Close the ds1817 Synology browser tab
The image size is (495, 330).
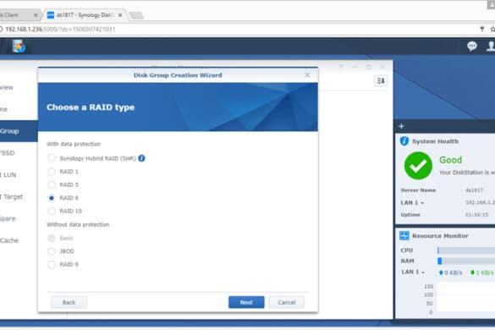120,15
